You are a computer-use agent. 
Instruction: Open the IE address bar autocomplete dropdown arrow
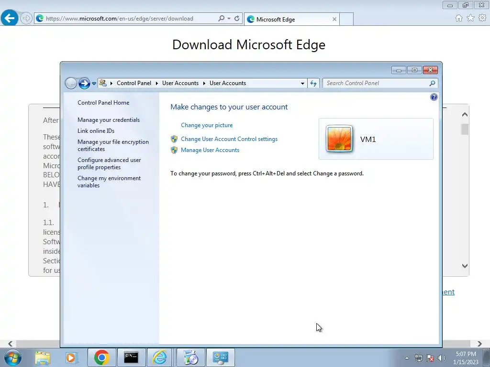229,19
